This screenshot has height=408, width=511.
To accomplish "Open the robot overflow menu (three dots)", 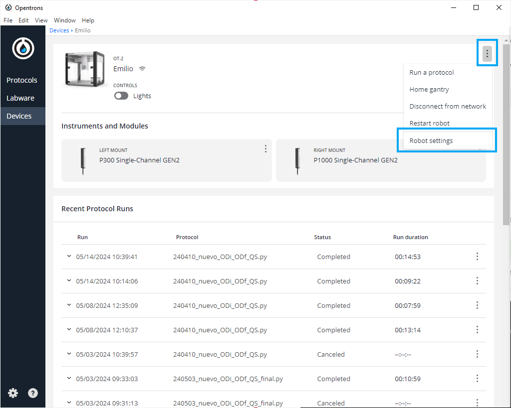I will (487, 53).
